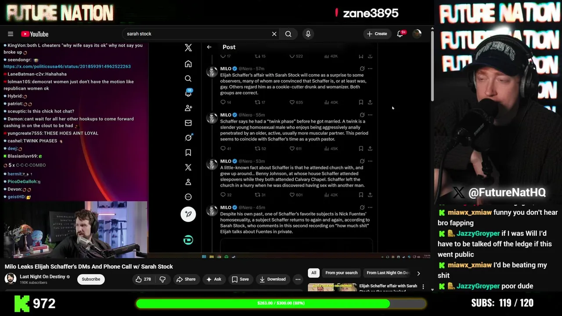Open the YouTube Create button
This screenshot has width=562, height=316.
click(x=377, y=34)
